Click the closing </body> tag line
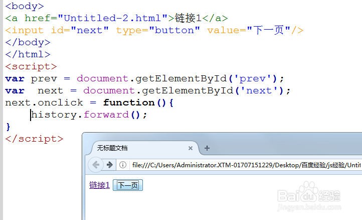 coord(28,42)
